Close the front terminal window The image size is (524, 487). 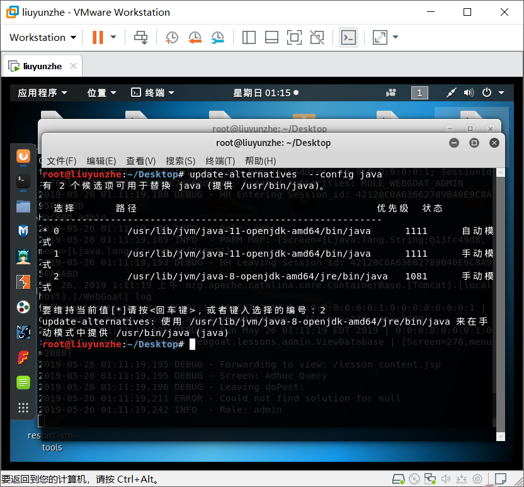(x=494, y=143)
